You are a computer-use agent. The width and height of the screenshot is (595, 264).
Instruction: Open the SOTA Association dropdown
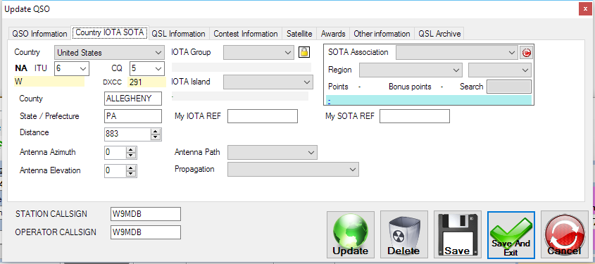(x=456, y=53)
